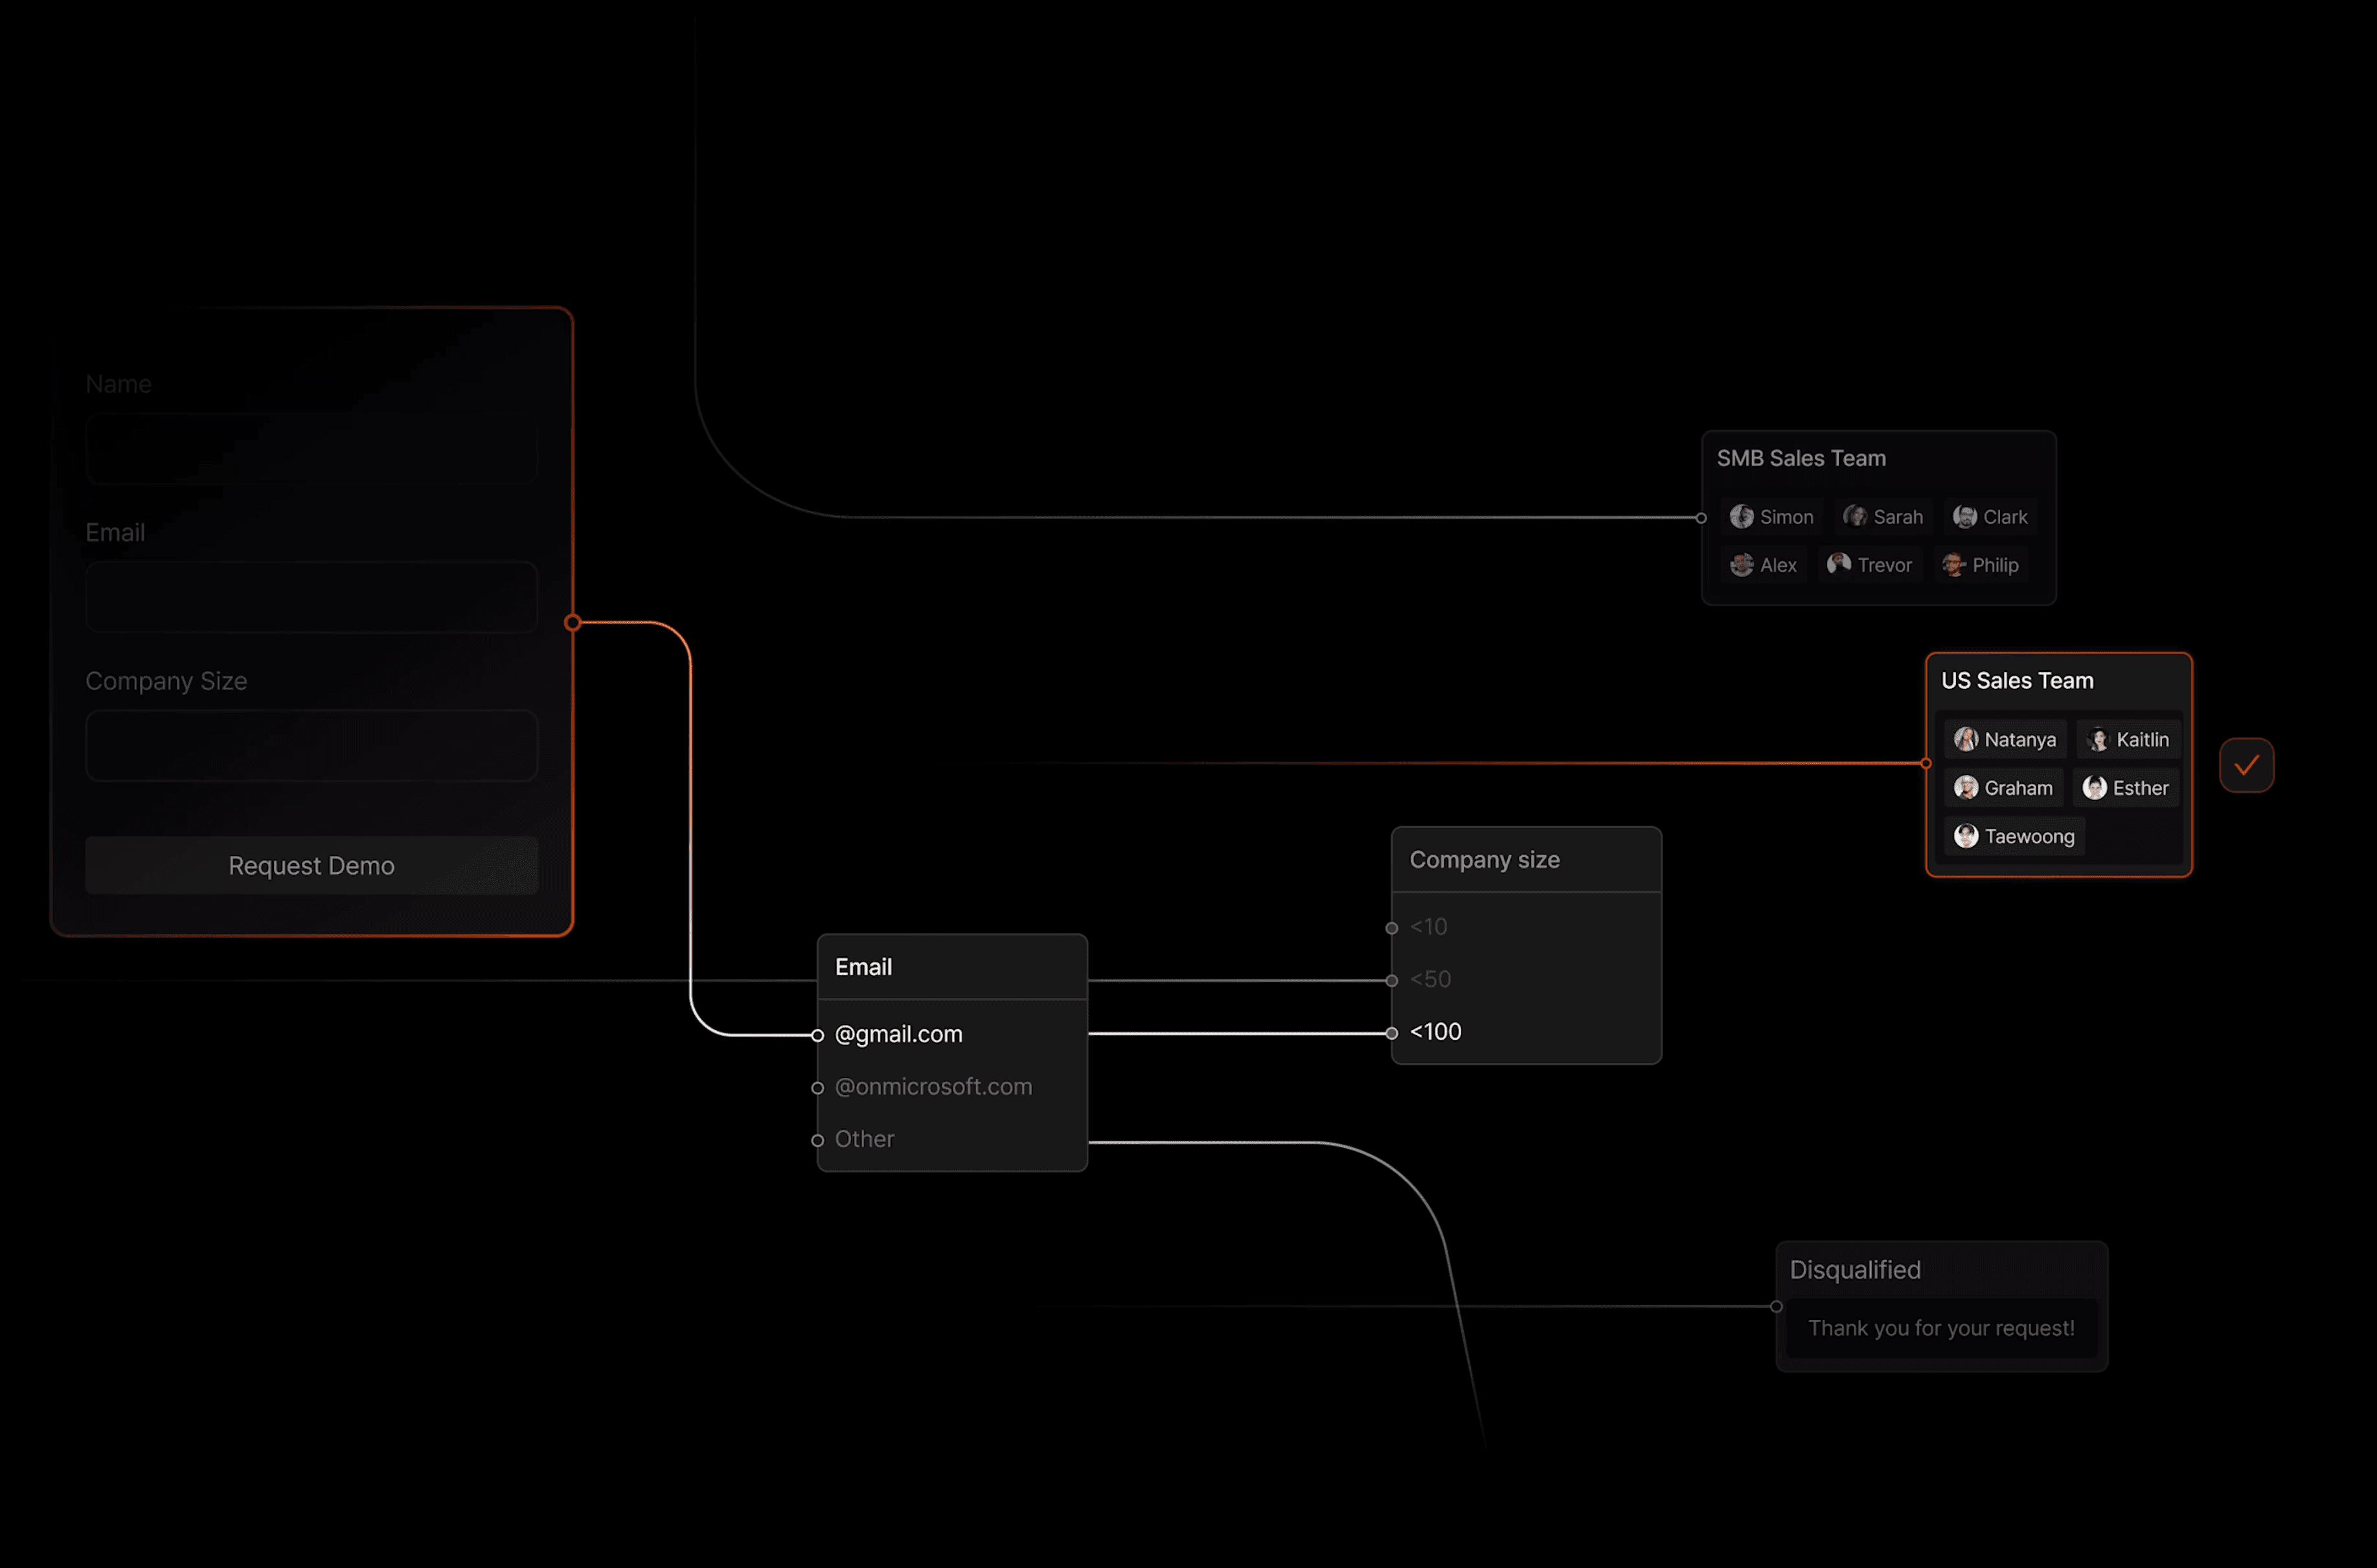Click the Graham team member chip
Image resolution: width=2377 pixels, height=1568 pixels.
2003,788
